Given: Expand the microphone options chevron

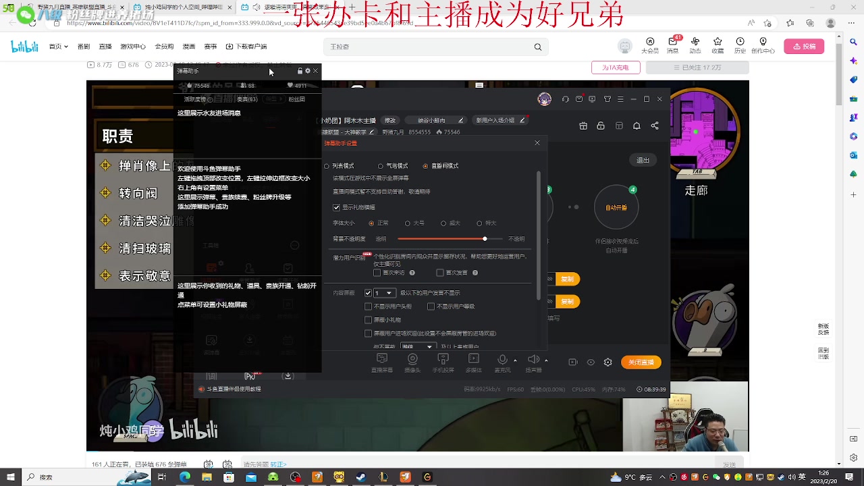Looking at the screenshot, I should click(514, 360).
